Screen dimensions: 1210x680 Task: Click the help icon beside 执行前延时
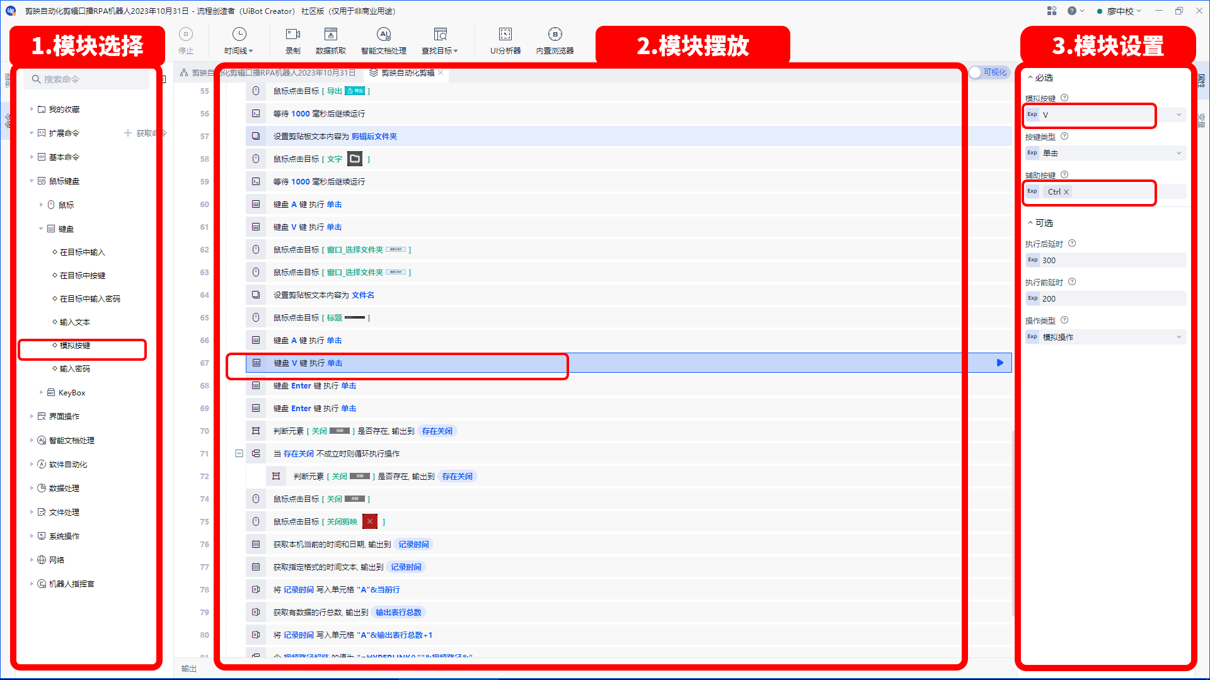[x=1072, y=282]
